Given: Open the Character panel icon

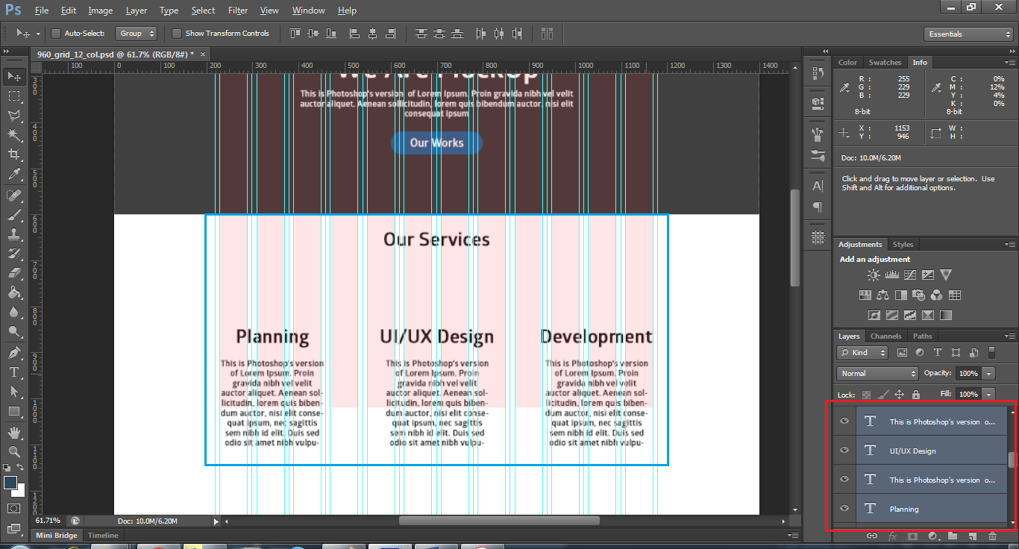Looking at the screenshot, I should [817, 186].
